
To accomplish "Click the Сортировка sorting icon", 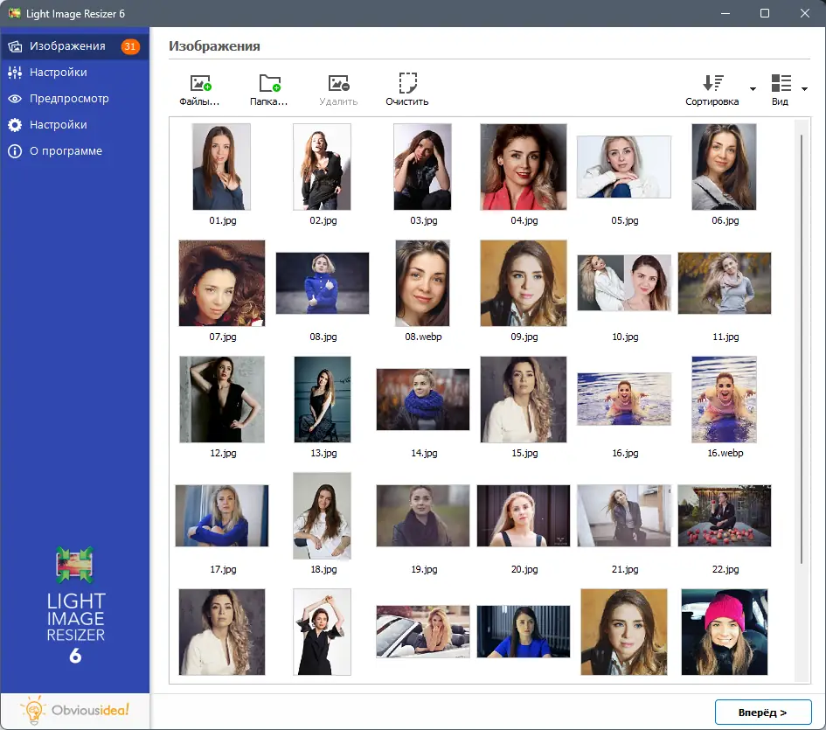I will point(712,83).
